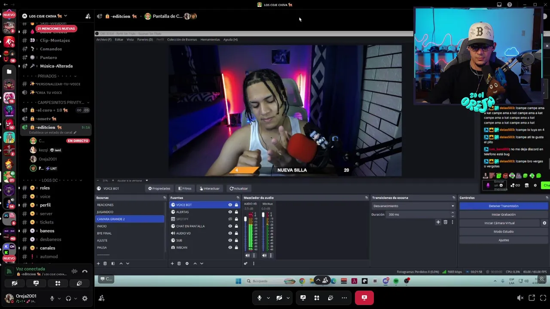
Task: Hide CHAT EN PANTALLA source eye
Action: pos(230,226)
